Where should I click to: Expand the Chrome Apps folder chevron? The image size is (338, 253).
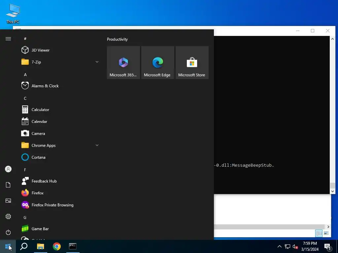point(97,145)
